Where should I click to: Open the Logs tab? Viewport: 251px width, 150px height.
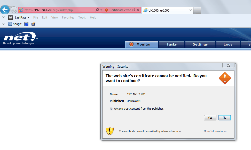[228, 44]
